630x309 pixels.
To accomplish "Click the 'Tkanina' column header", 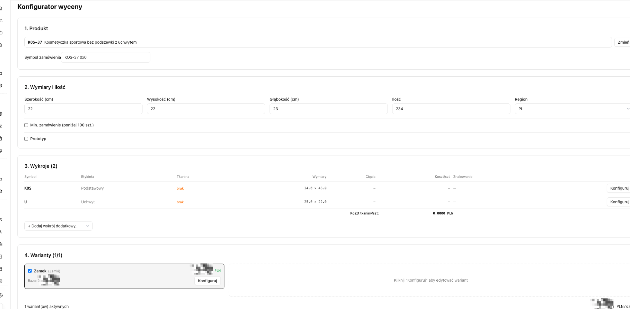I will coord(183,177).
